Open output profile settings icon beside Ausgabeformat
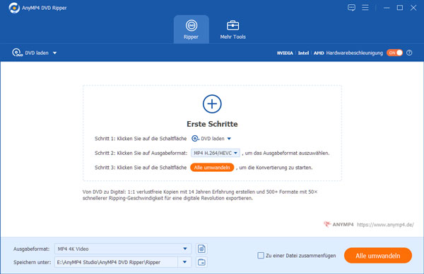Image resolution: width=424 pixels, height=274 pixels. [201, 249]
